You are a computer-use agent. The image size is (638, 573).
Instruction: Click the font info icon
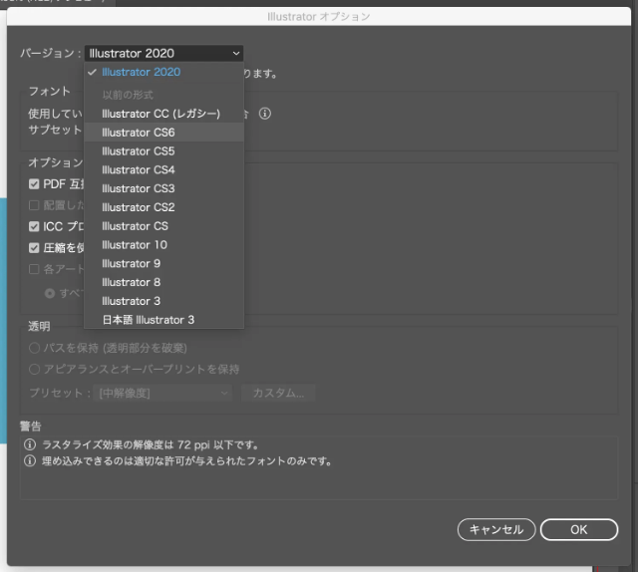pos(264,114)
